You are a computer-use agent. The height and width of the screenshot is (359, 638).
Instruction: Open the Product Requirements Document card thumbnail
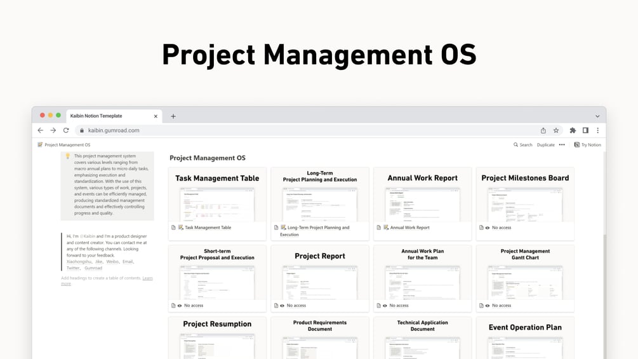pos(320,338)
